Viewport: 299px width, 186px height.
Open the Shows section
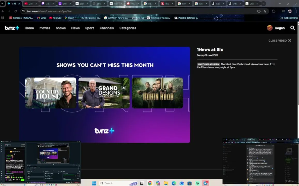click(61, 28)
